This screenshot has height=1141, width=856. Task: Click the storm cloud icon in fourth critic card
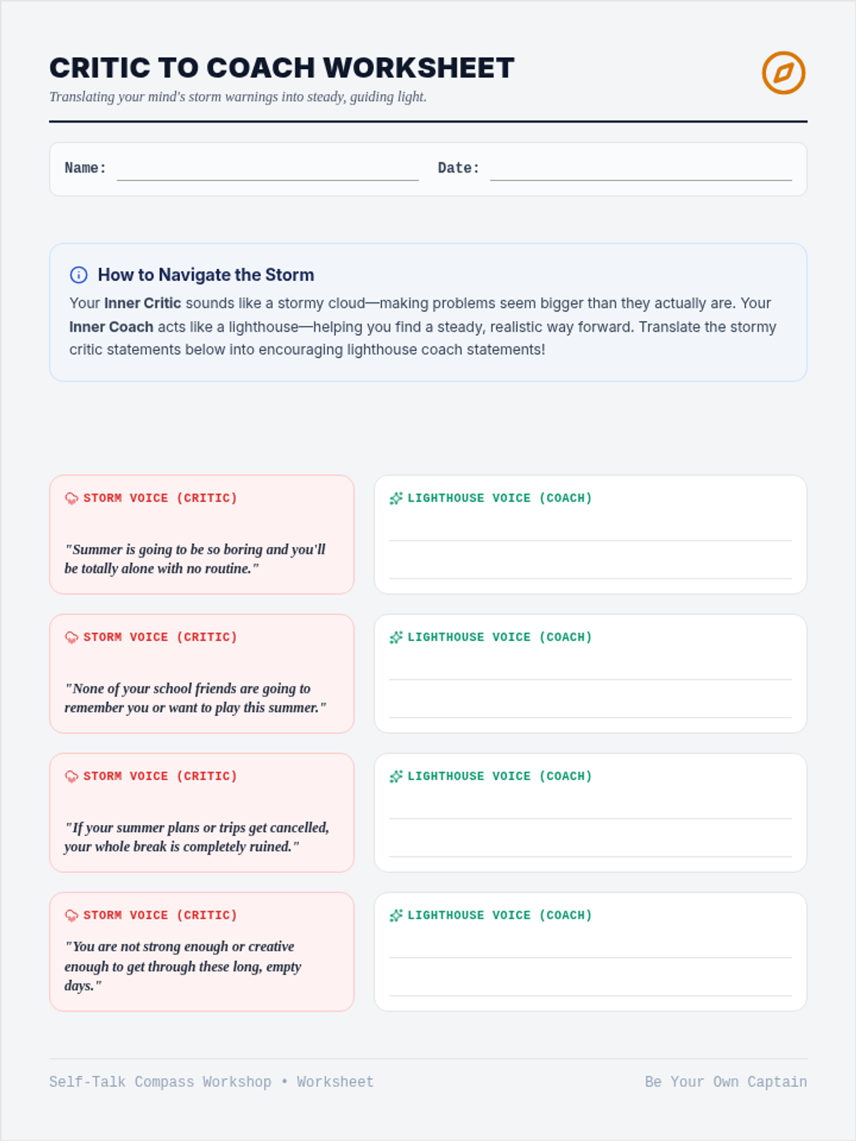tap(71, 916)
